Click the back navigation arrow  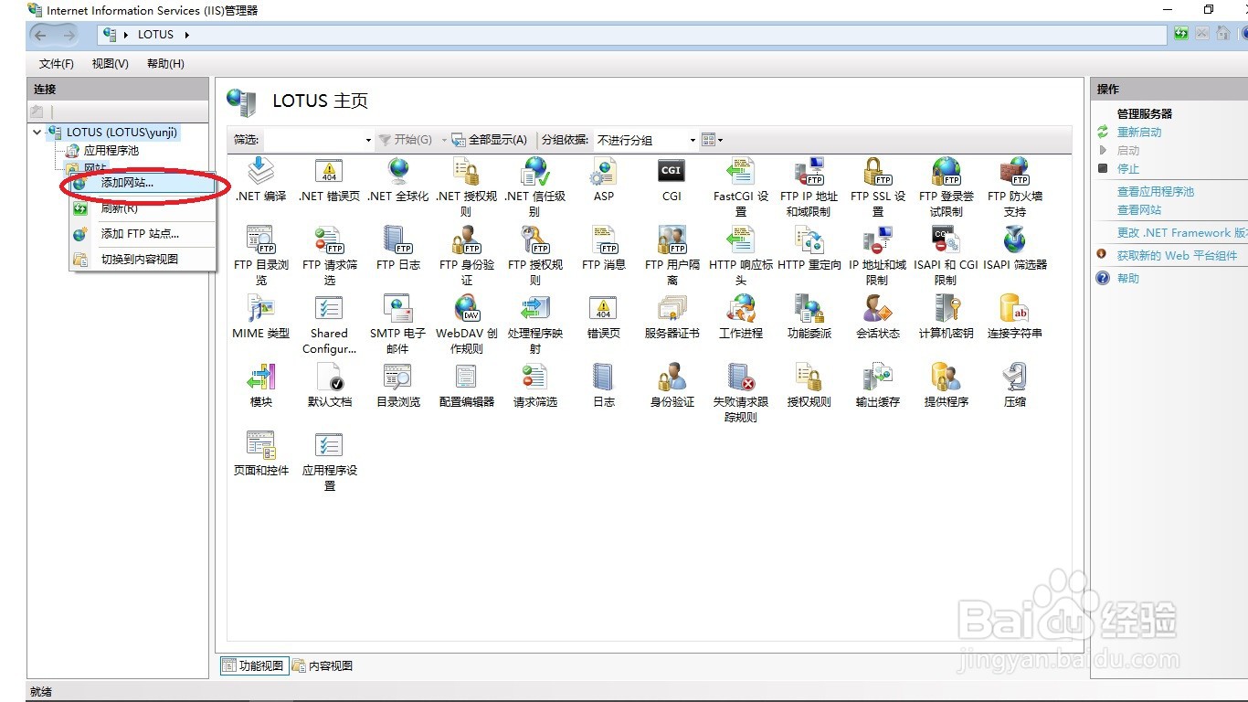coord(41,35)
